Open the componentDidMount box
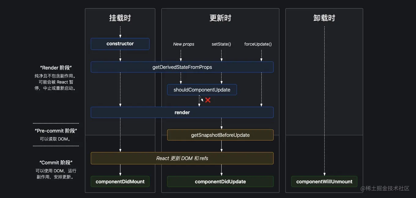The image size is (416, 198). pyautogui.click(x=120, y=181)
